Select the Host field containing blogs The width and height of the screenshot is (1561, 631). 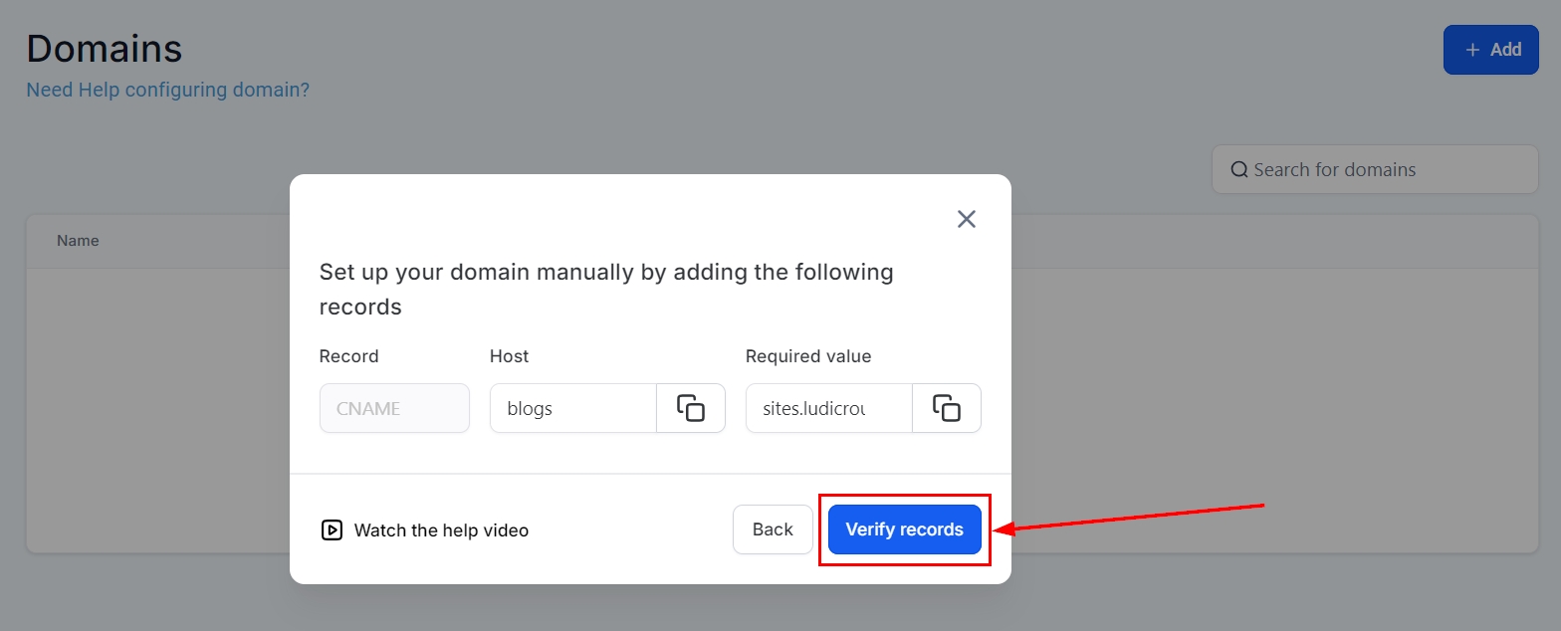[x=572, y=408]
